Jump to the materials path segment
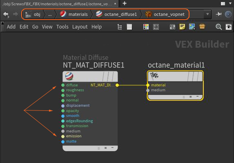The image size is (234, 163). pyautogui.click(x=74, y=14)
